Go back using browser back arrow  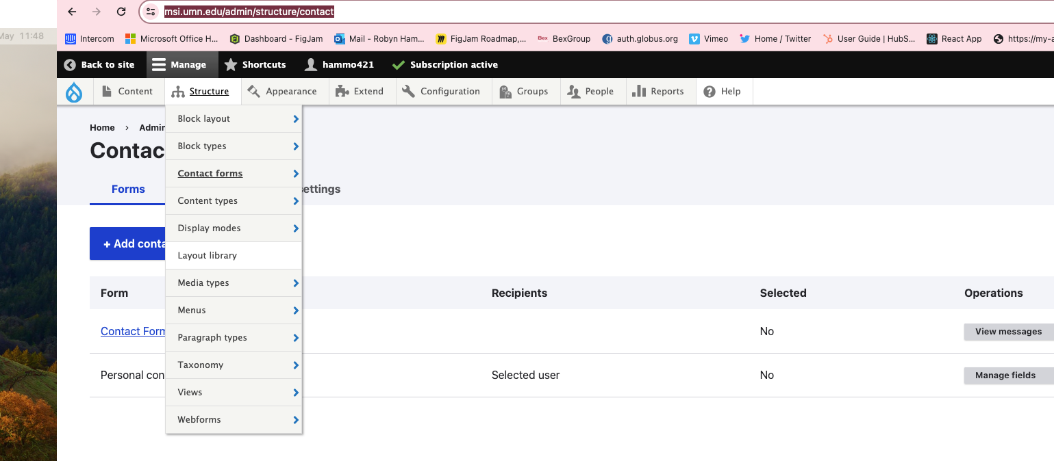pyautogui.click(x=72, y=12)
